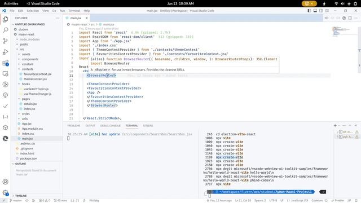This screenshot has height=203, width=361.
Task: Click the Activities button in top bar
Action: [11, 3]
